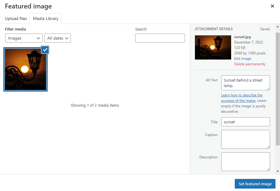280x191 pixels.
Task: Click the Alt Text field
Action: click(245, 83)
